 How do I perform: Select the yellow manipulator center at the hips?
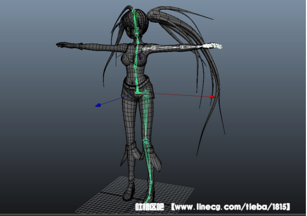(x=138, y=92)
